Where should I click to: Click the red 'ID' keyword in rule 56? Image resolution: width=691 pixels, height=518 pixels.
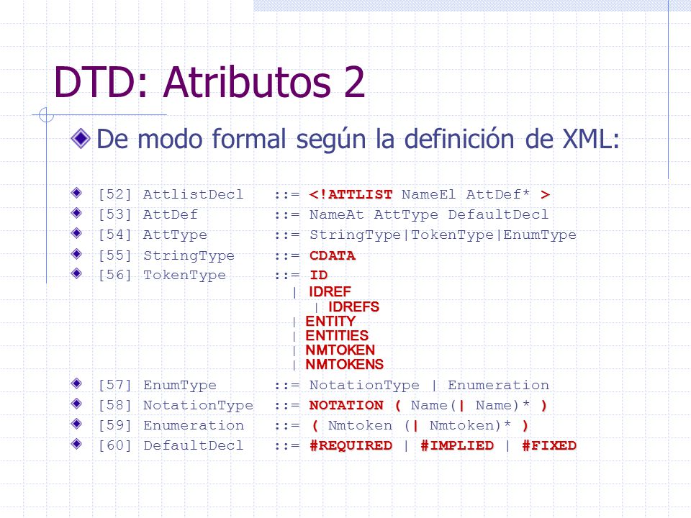(x=319, y=276)
